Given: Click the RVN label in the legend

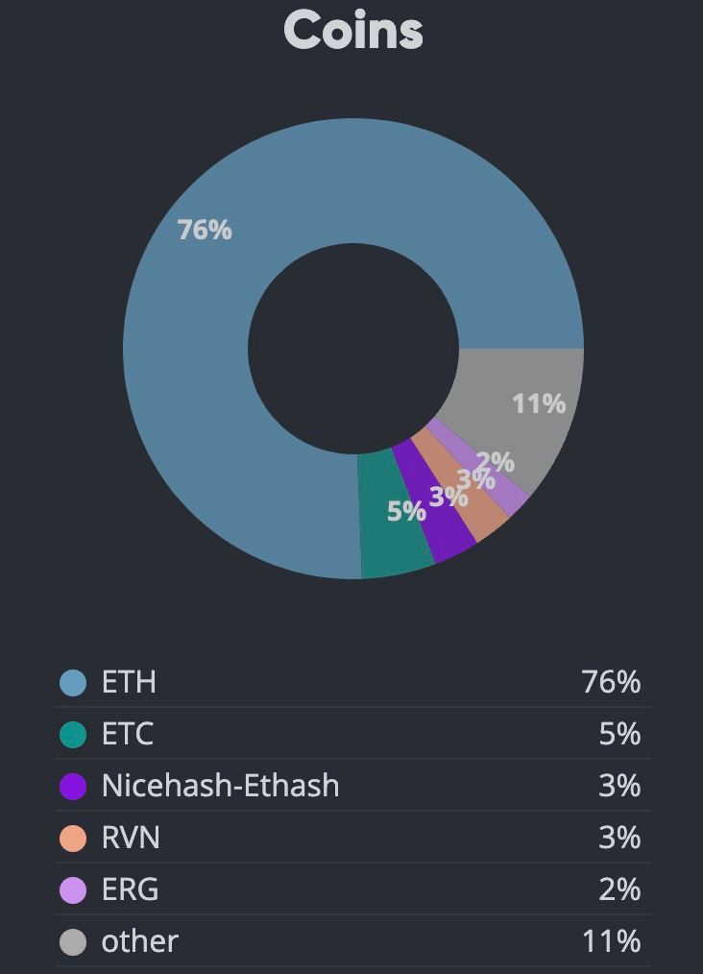Looking at the screenshot, I should [131, 839].
